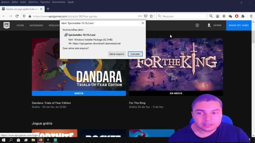Screen dimensions: 255x143
Task: Open the NOVIDADES navigation link
Action: (x=36, y=25)
